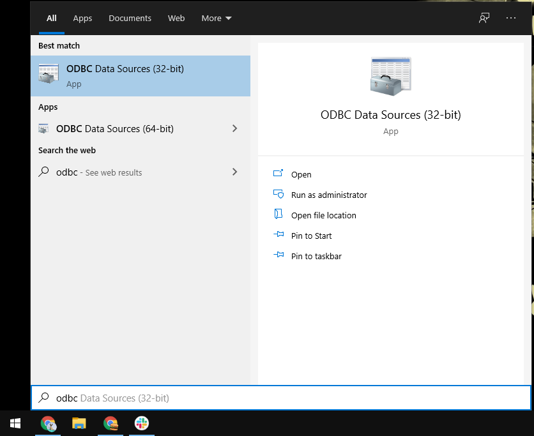Open File Explorer from the taskbar

tap(79, 423)
